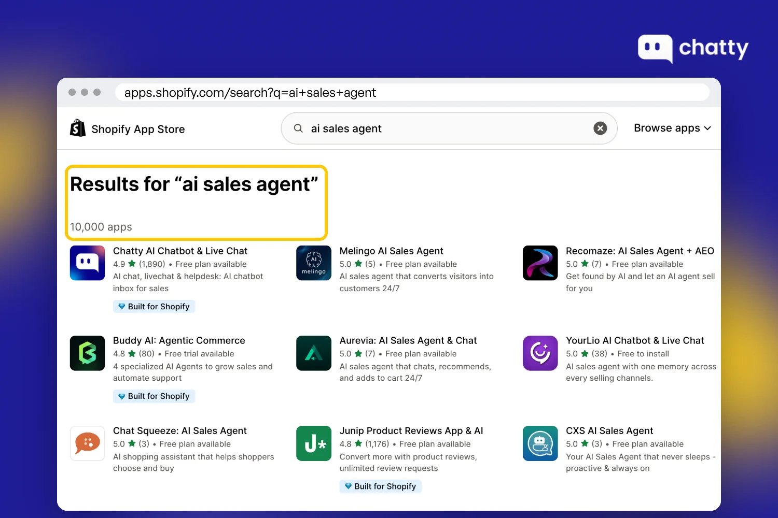Click Built for Shopify badge under Chatty

tap(154, 307)
